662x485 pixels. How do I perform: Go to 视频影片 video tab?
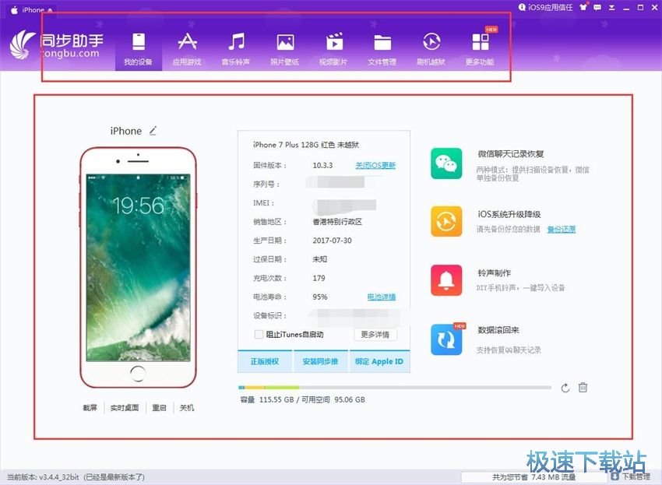333,49
